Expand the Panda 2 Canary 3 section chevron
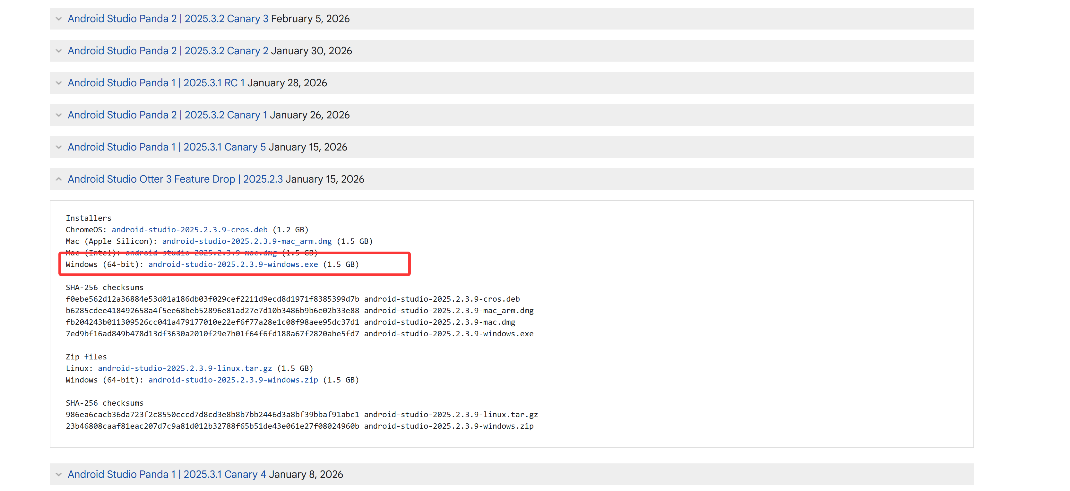Image resolution: width=1070 pixels, height=491 pixels. click(x=58, y=19)
